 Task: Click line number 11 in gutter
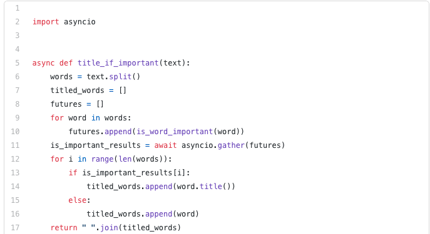pyautogui.click(x=15, y=145)
